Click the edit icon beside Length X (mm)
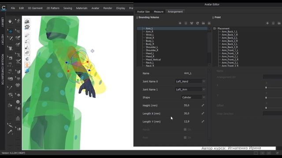The image size is (282, 158). (x=203, y=113)
